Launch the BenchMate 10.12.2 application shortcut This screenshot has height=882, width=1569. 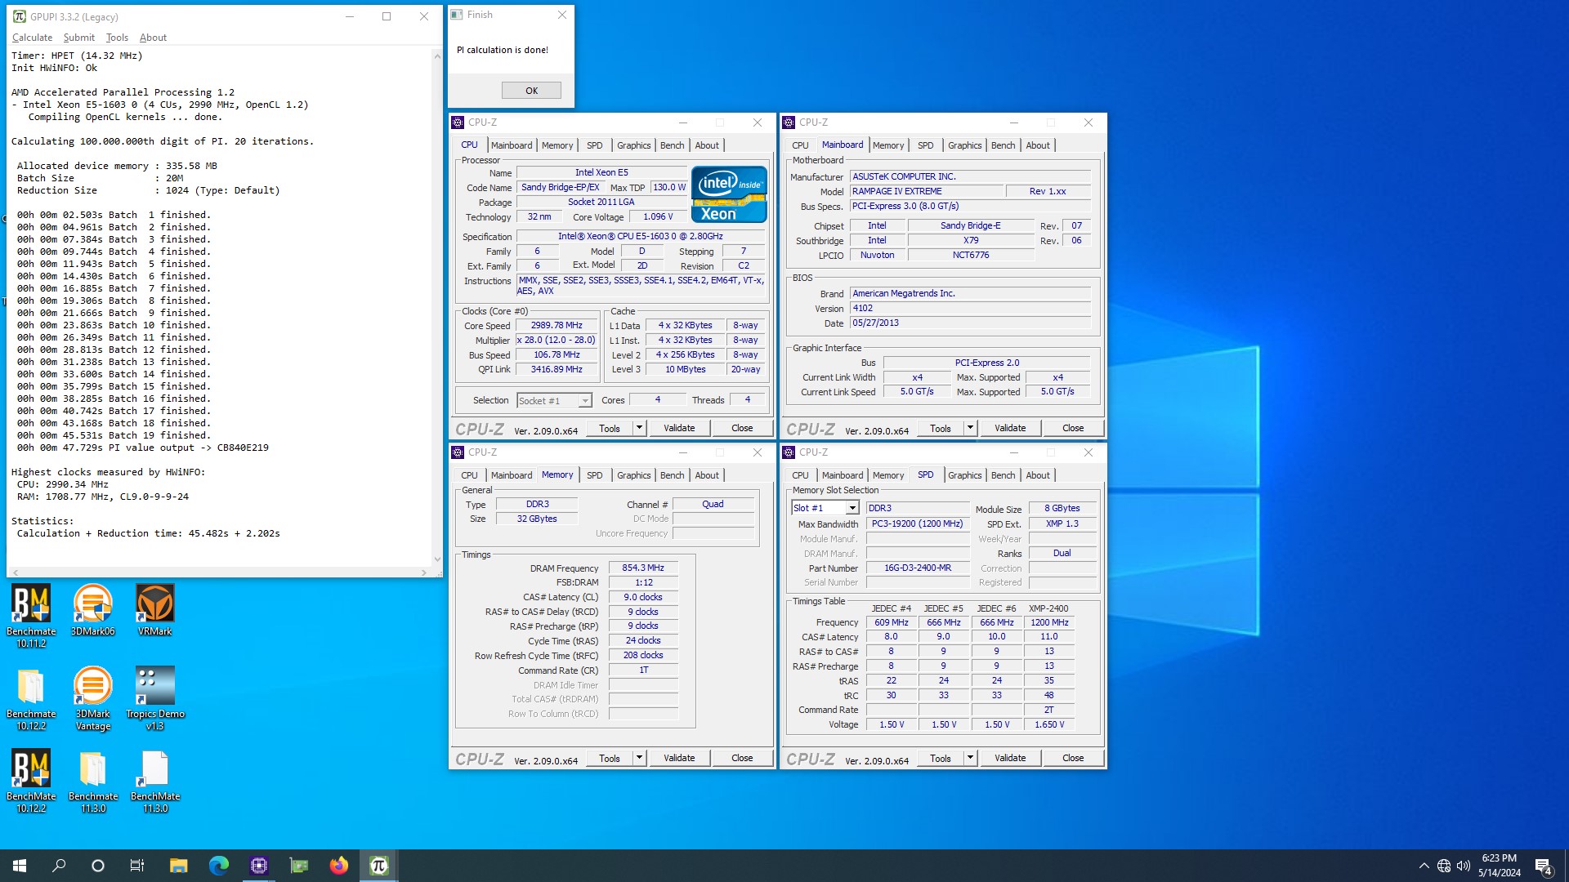(31, 780)
